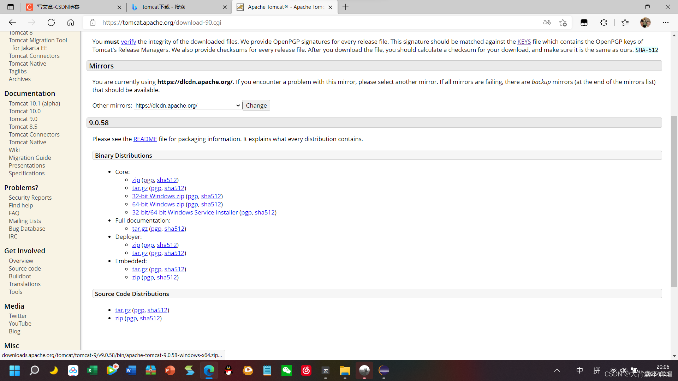The image size is (678, 381).
Task: Expand the Other mirrors dropdown
Action: pyautogui.click(x=188, y=105)
